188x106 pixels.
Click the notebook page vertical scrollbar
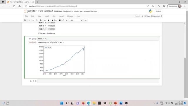(185, 78)
